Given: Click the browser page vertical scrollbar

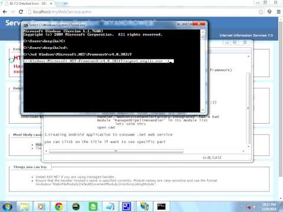Looking at the screenshot, I should [x=281, y=98].
